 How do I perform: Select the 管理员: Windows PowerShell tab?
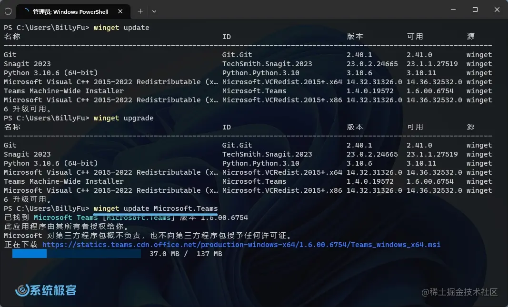click(x=73, y=11)
